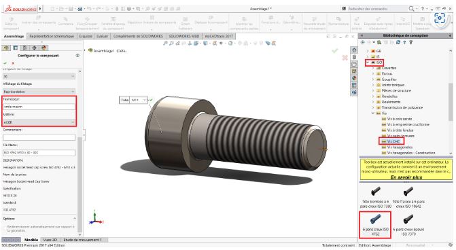
Task: Switch to the Esquisse ribbon tab
Action: tap(86, 36)
